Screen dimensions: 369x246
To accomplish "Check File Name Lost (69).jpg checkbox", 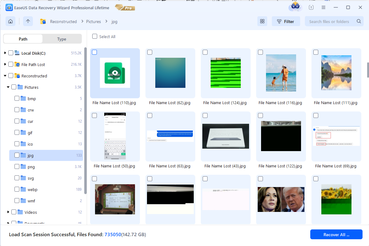I will [316, 115].
